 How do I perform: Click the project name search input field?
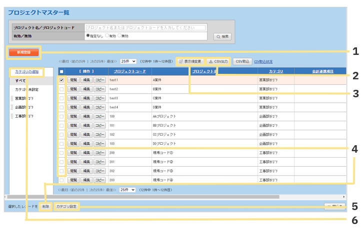(x=145, y=27)
